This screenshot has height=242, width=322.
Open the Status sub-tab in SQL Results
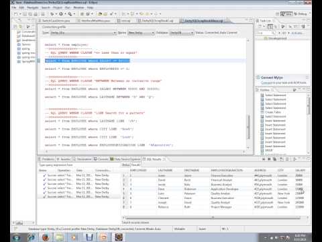125,165
